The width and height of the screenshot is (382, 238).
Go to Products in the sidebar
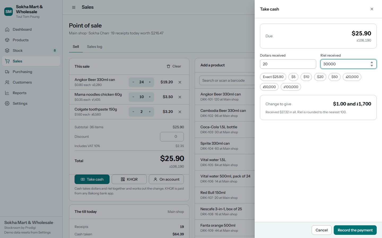coord(31,40)
